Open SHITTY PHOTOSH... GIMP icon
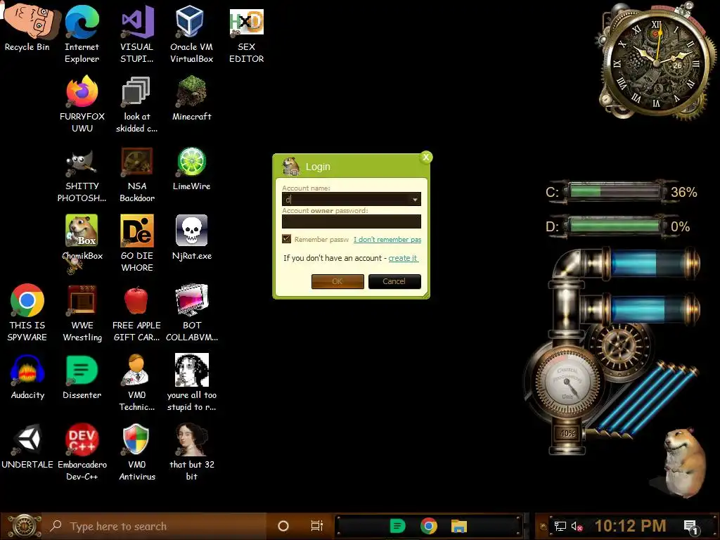Screen dimensions: 720x540 [82, 162]
